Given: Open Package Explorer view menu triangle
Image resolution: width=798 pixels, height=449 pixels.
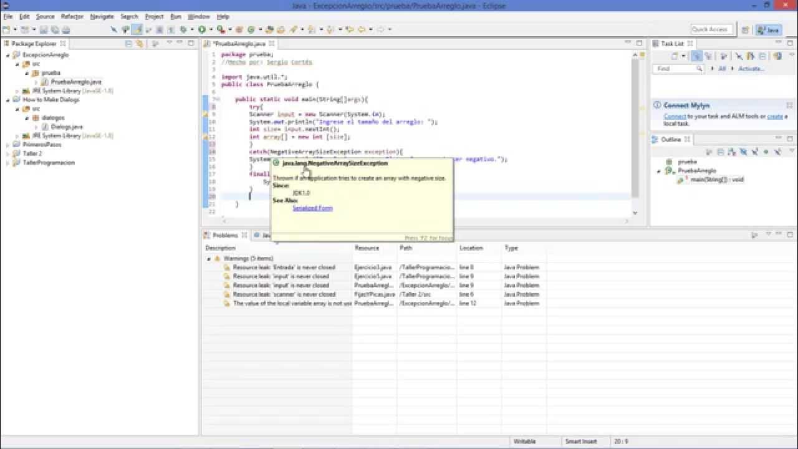Looking at the screenshot, I should pos(170,42).
